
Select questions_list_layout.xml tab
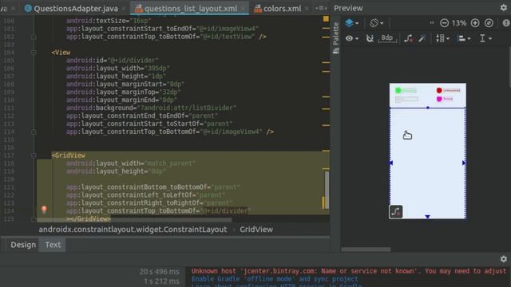[191, 9]
